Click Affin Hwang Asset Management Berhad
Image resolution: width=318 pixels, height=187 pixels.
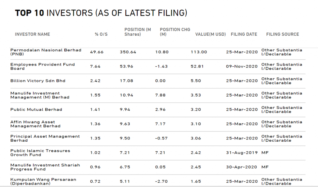35,124
